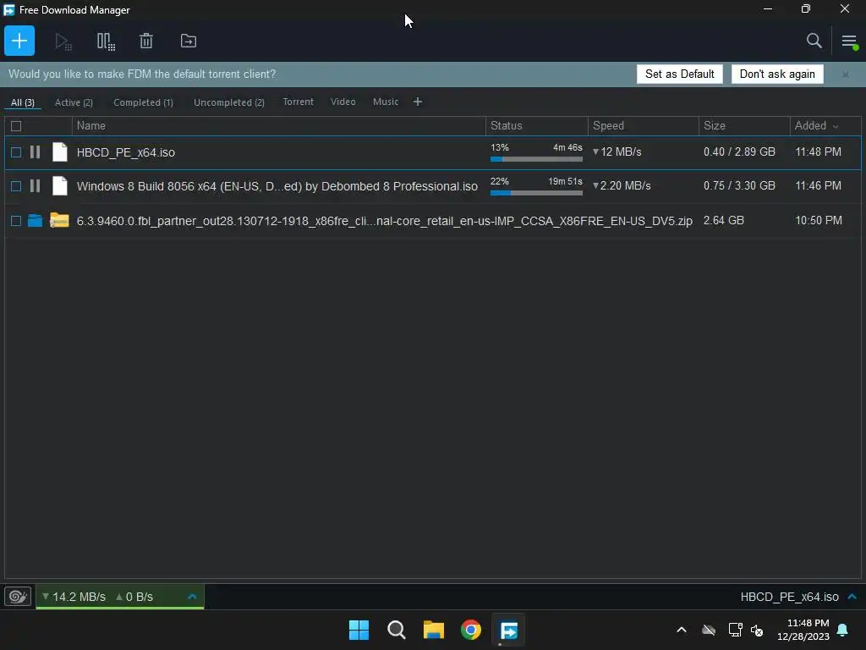Open the search magnifier in the toolbar
Image resolution: width=866 pixels, height=650 pixels.
pyautogui.click(x=814, y=41)
